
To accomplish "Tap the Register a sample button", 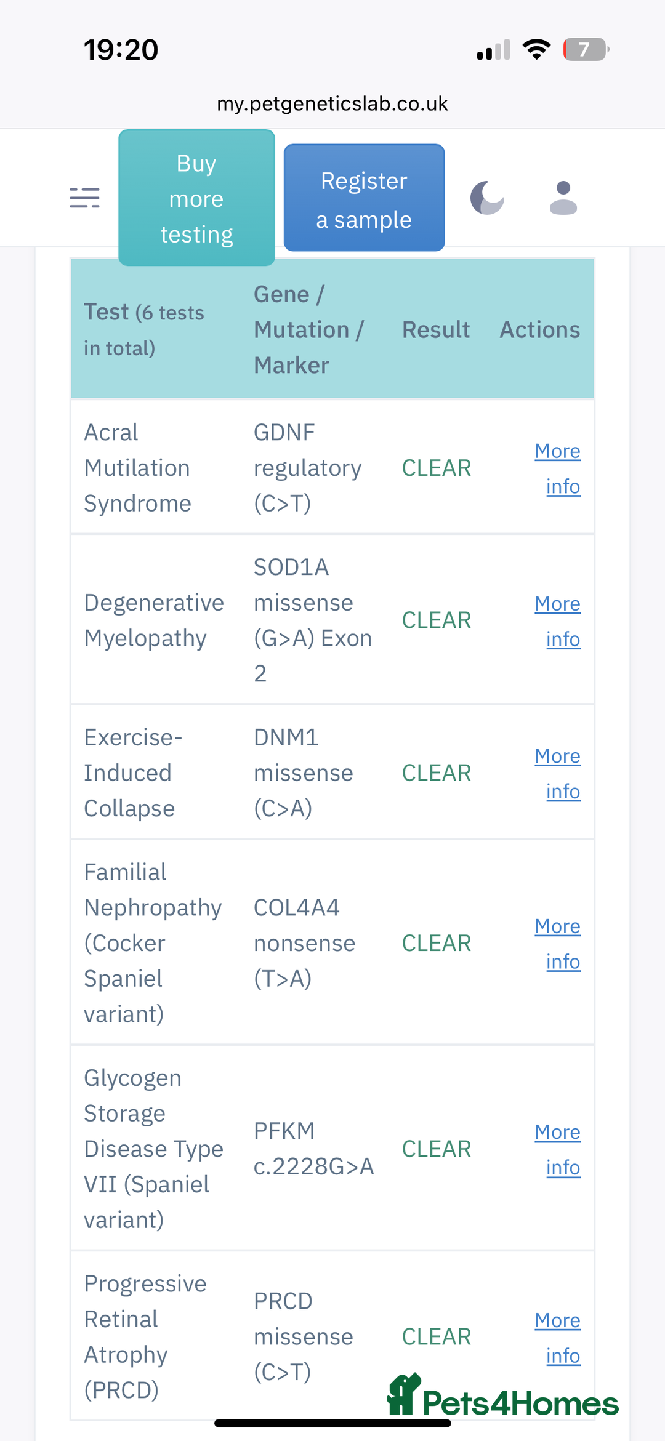I will (364, 198).
